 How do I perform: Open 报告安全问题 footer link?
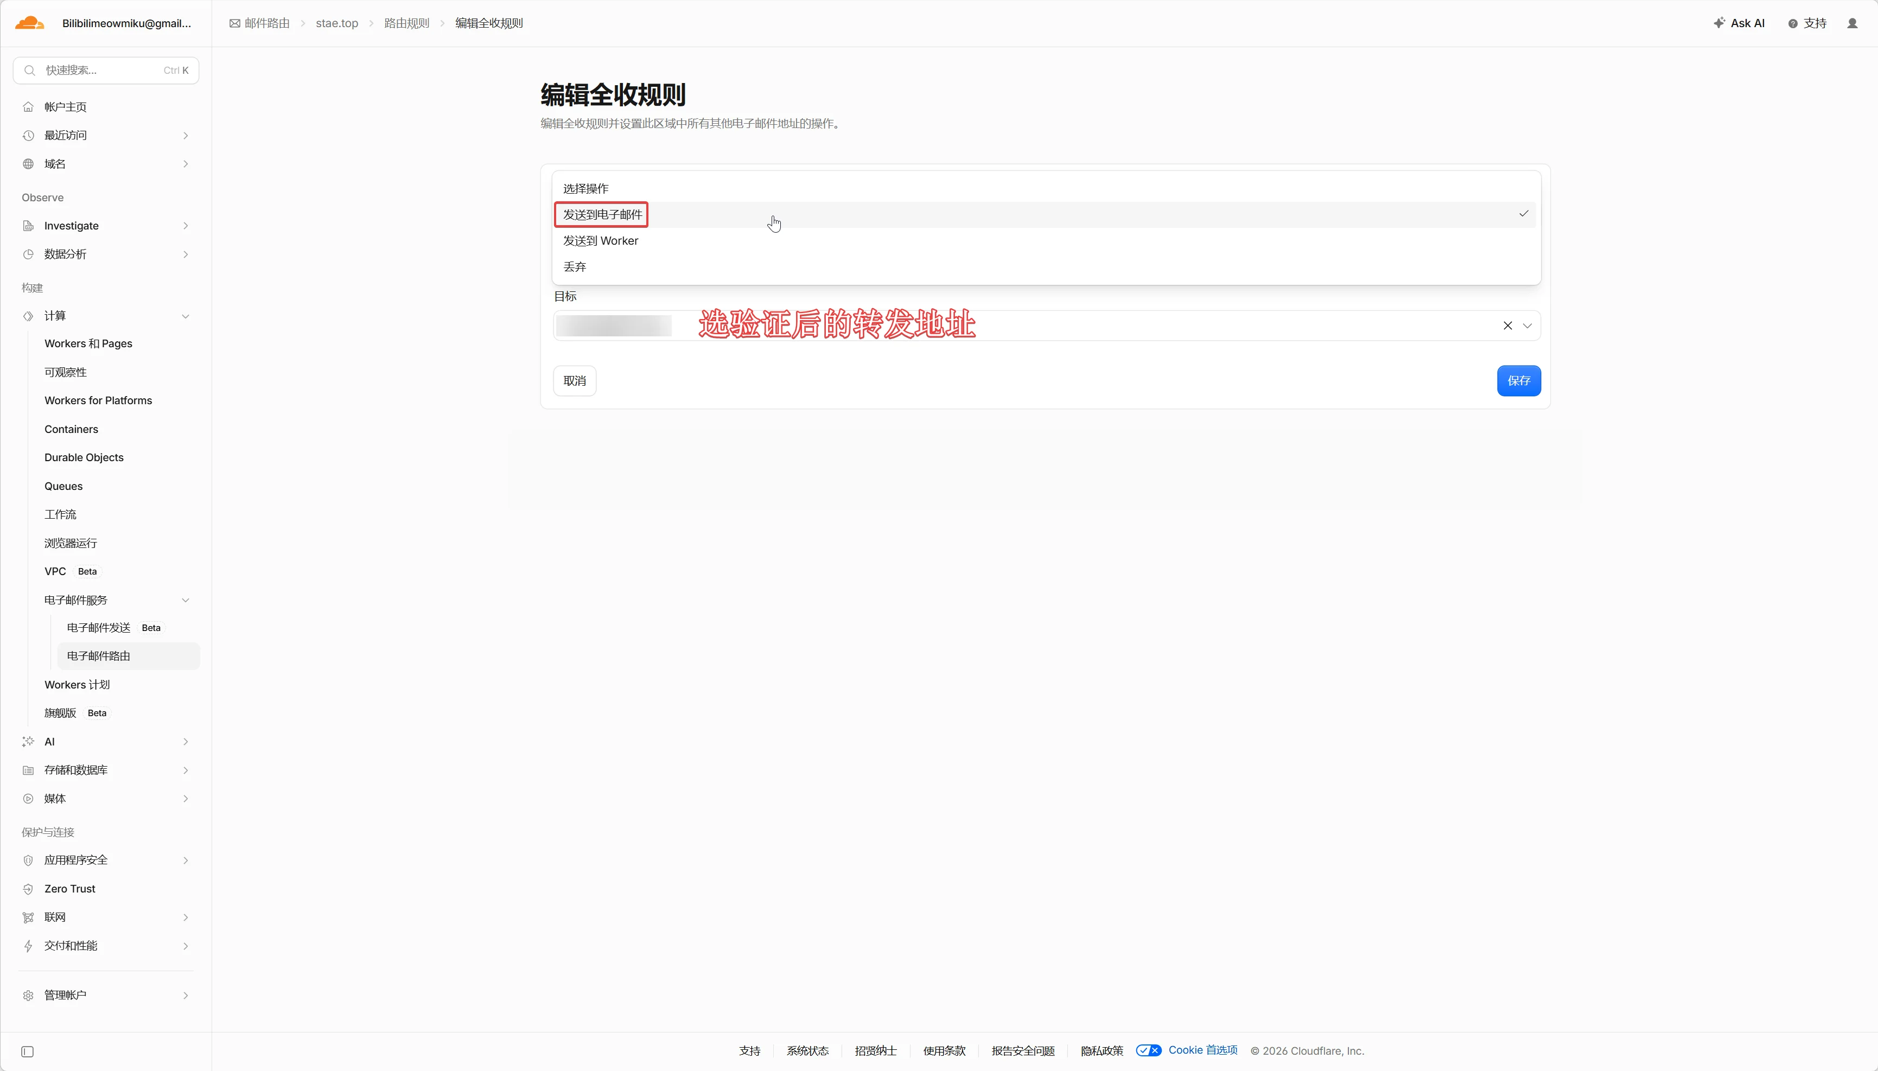pyautogui.click(x=1022, y=1051)
